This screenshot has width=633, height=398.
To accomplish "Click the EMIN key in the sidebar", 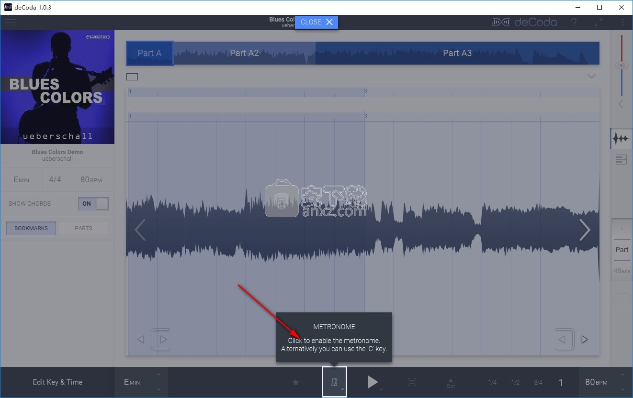I will pyautogui.click(x=21, y=180).
